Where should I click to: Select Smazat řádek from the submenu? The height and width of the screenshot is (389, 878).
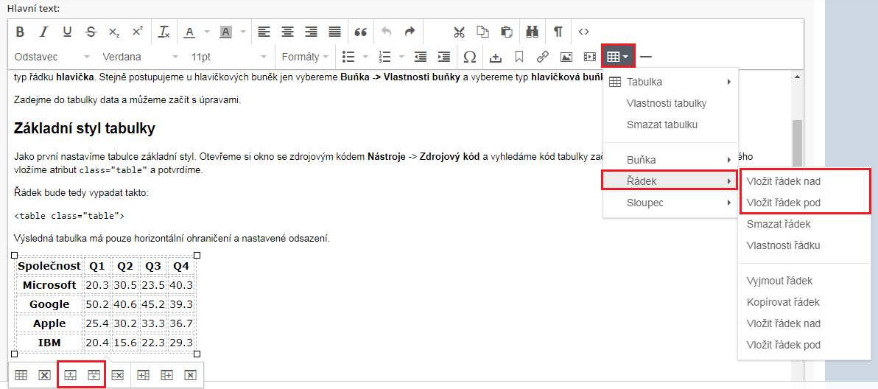click(779, 224)
